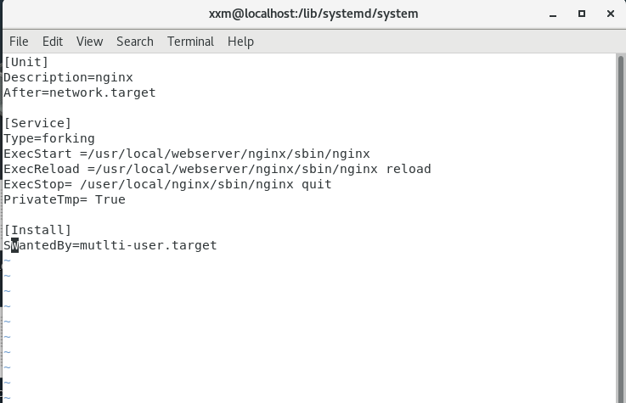Click the word quit in ExecStop line
The image size is (626, 403).
[x=317, y=185]
